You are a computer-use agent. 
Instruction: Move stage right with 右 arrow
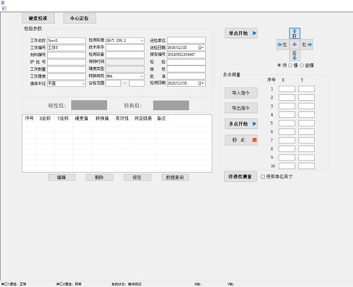(307, 45)
